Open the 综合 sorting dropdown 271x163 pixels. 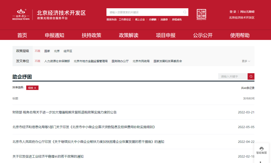tap(32, 88)
